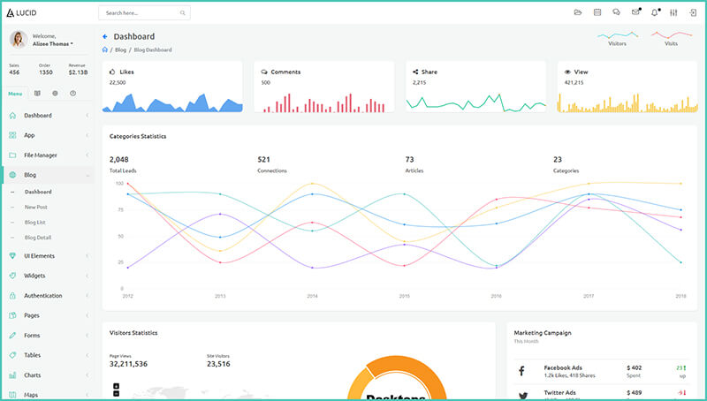
Task: Open the settings sliders icon
Action: point(674,12)
